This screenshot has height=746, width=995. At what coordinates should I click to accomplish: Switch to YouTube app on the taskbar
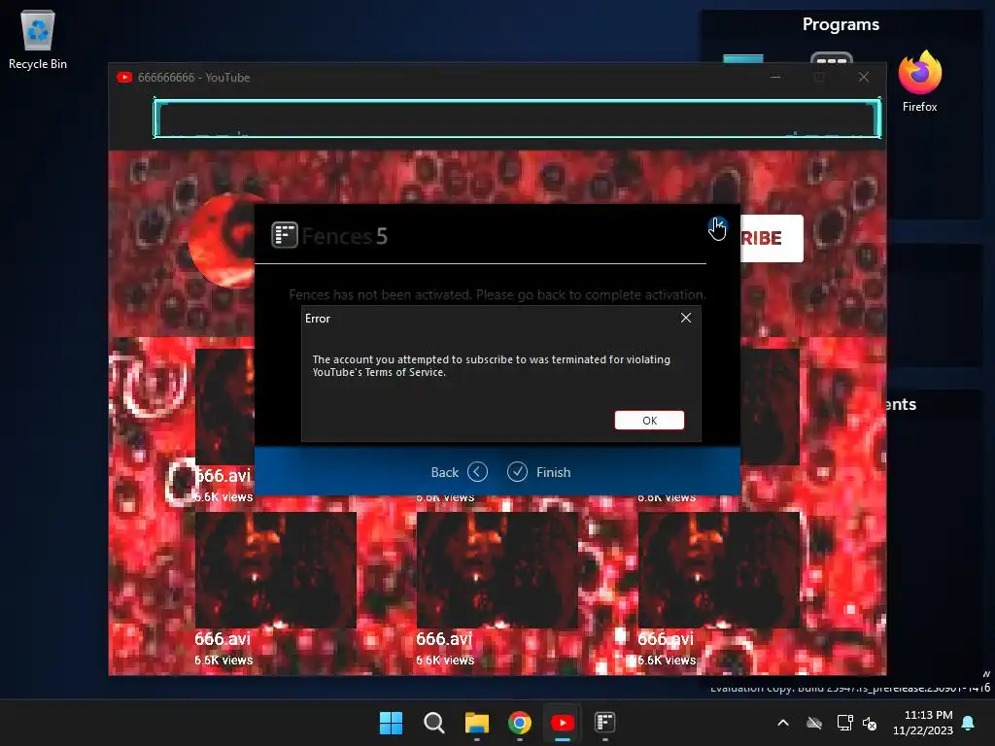(563, 723)
